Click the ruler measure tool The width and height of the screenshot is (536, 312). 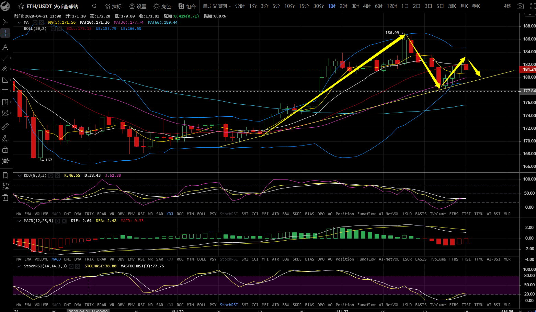tap(5, 127)
